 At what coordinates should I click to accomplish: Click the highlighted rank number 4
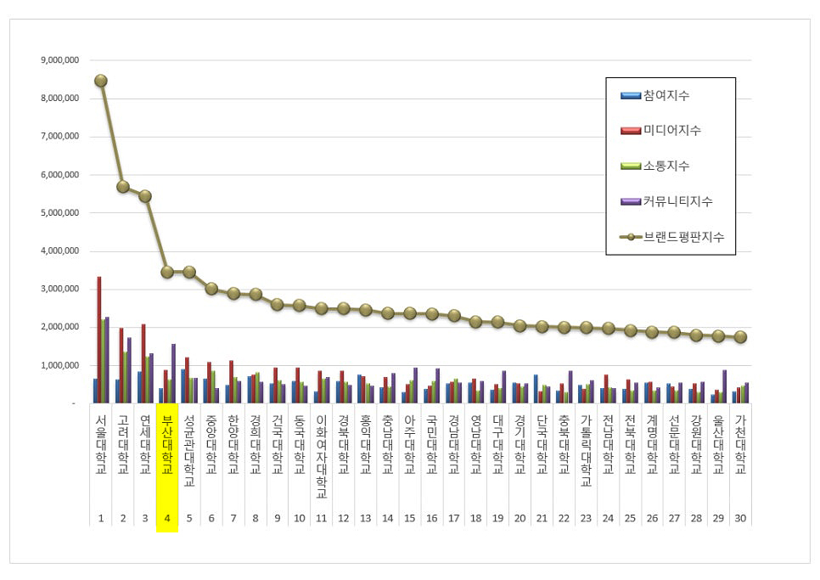click(x=166, y=516)
